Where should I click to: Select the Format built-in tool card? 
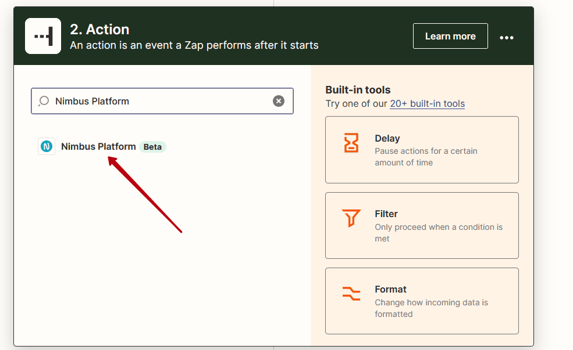(422, 301)
